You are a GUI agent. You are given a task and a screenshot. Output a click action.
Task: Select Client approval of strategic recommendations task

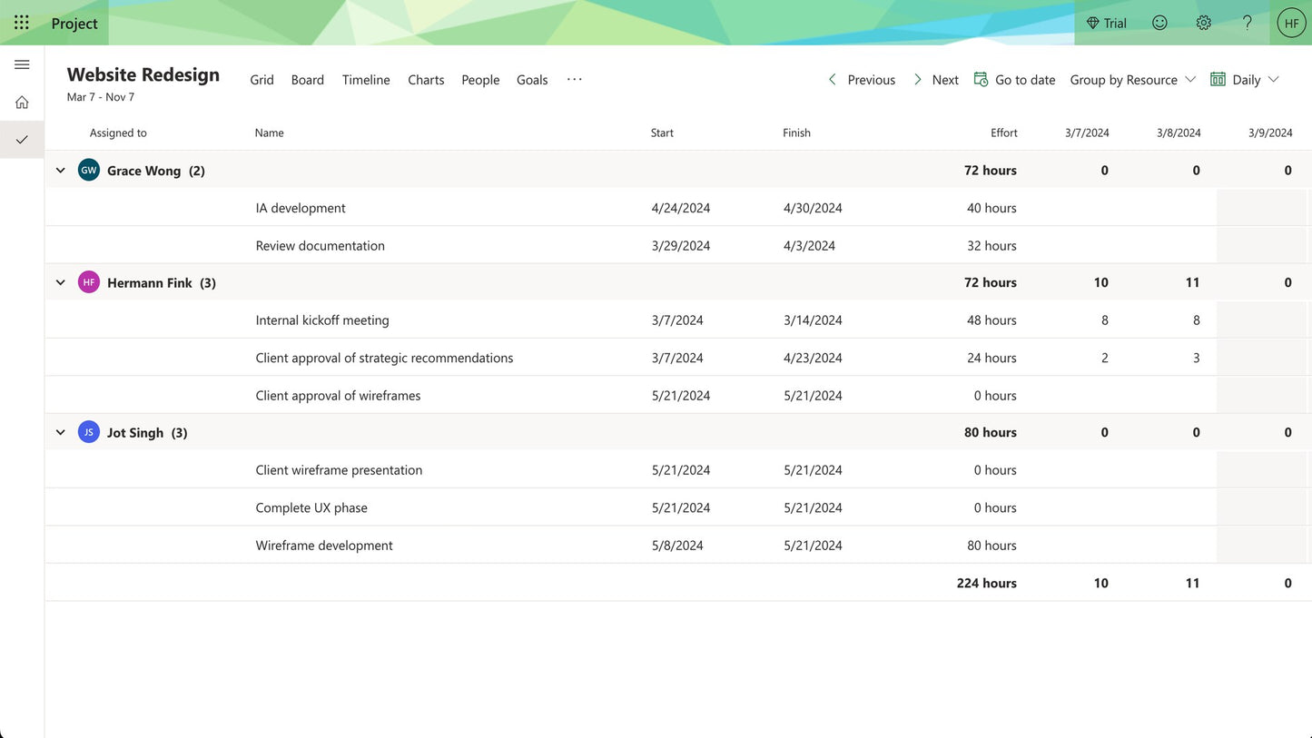384,358
